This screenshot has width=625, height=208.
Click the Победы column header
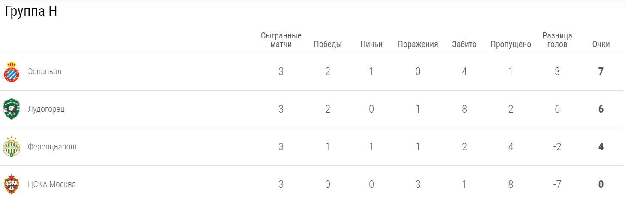pyautogui.click(x=328, y=44)
